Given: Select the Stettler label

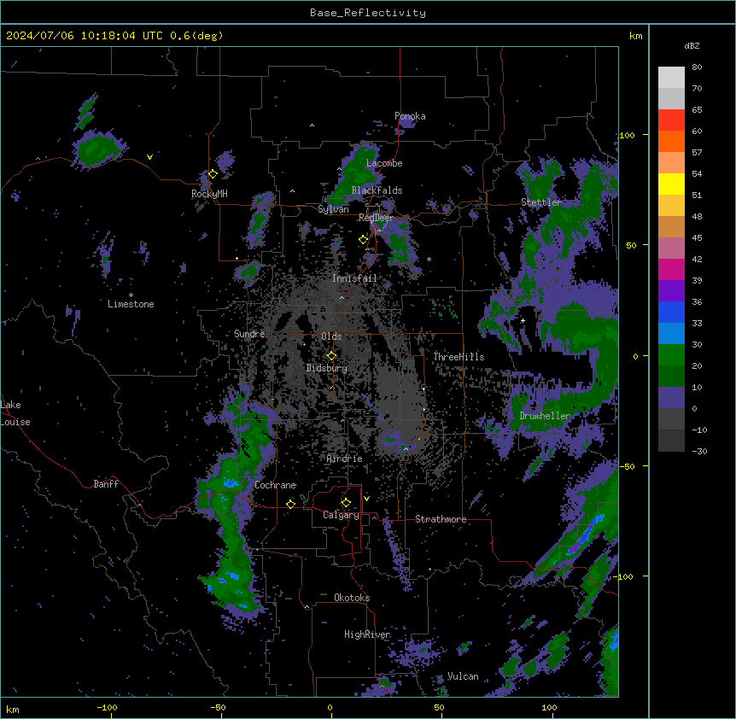Looking at the screenshot, I should tap(540, 202).
